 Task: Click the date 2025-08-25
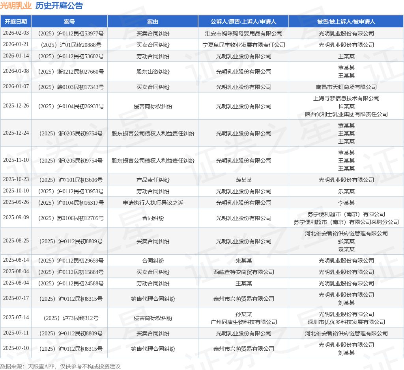[16, 240]
